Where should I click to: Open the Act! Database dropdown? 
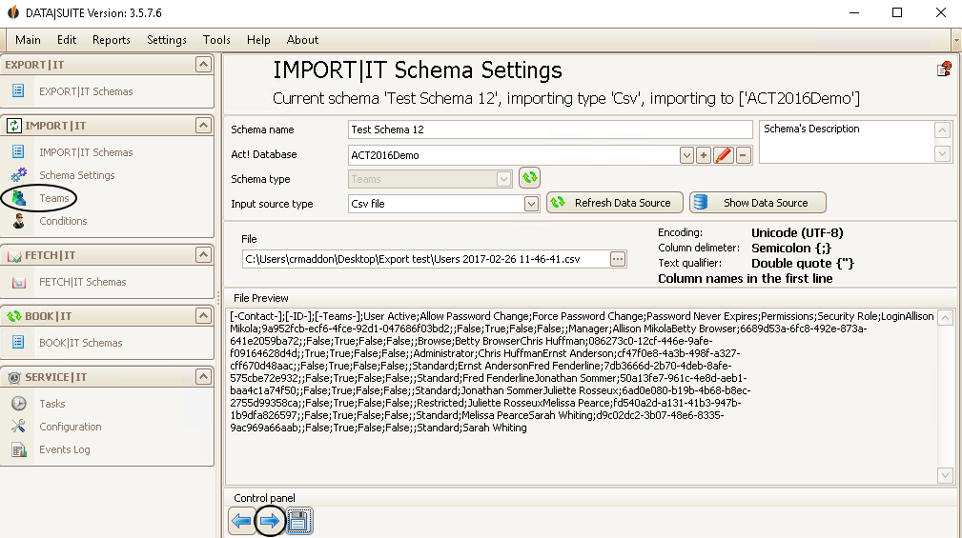686,155
